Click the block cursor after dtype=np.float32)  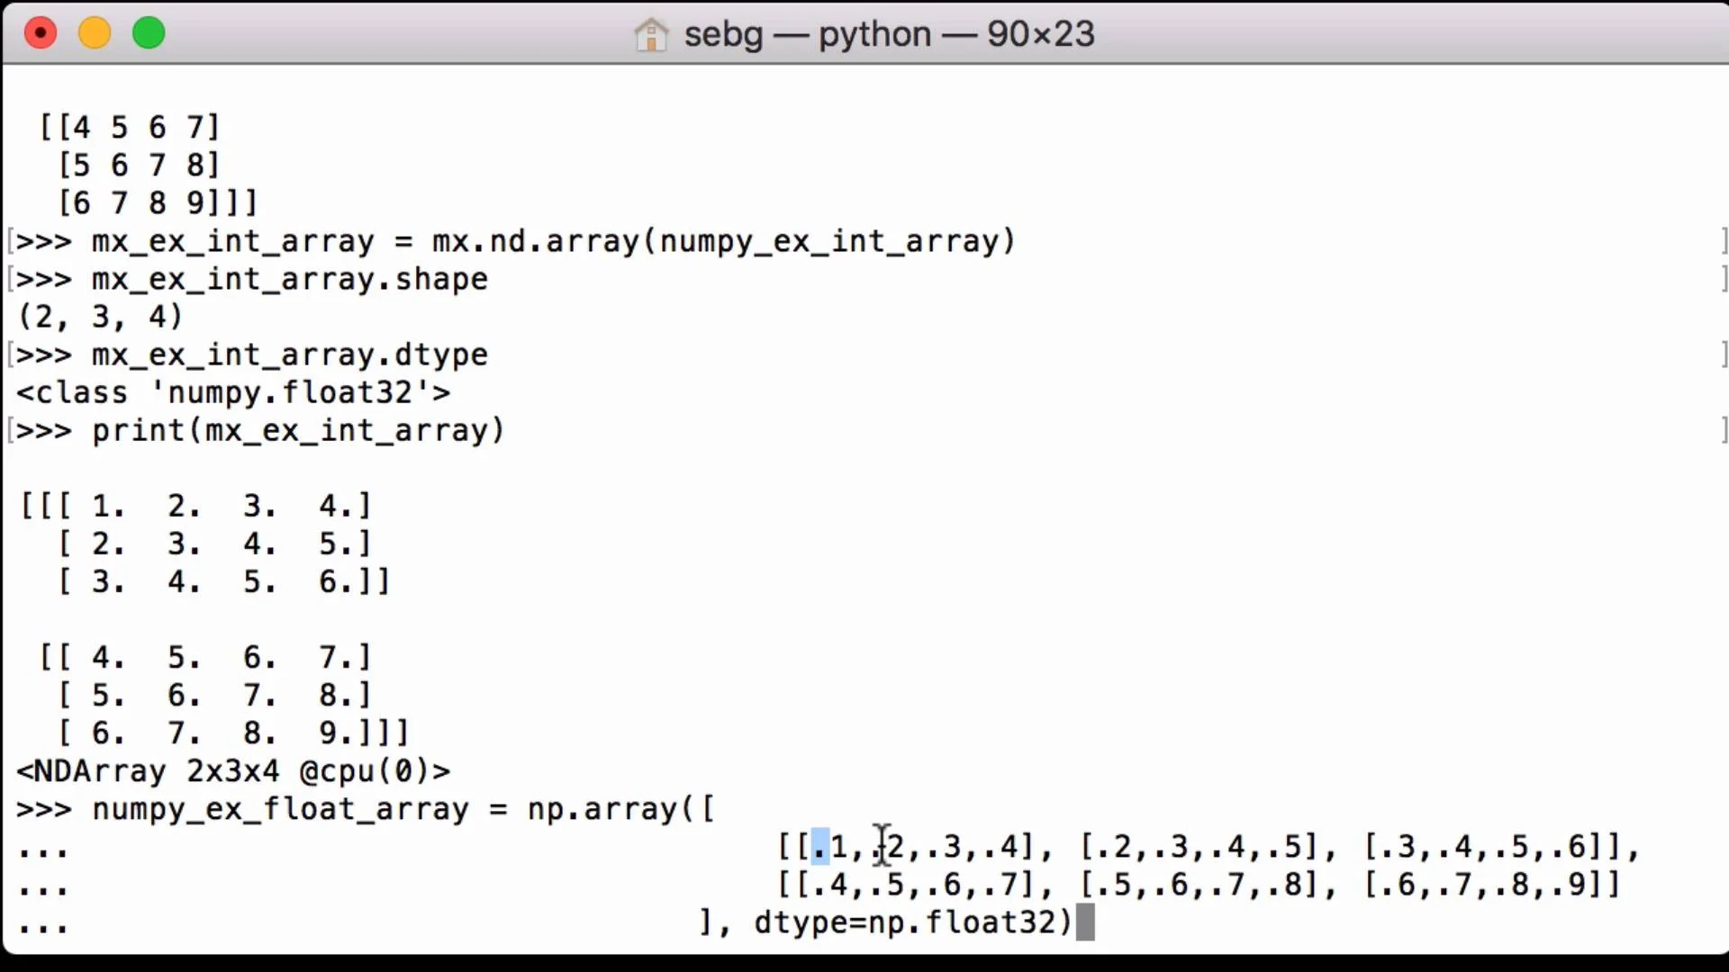pos(1085,922)
